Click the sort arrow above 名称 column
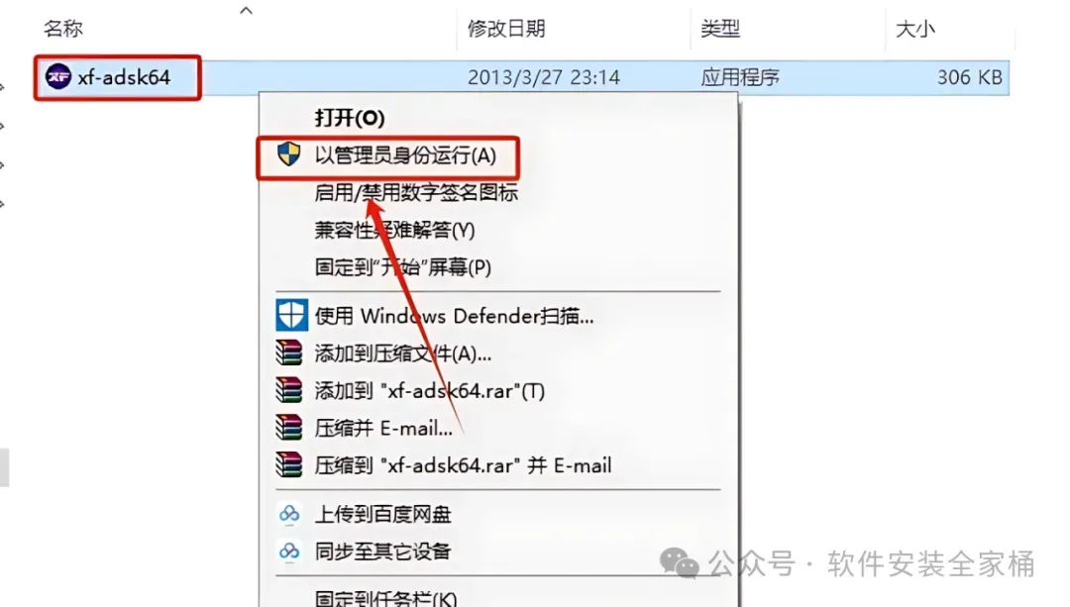Screen dimensions: 1070x607 point(247,10)
